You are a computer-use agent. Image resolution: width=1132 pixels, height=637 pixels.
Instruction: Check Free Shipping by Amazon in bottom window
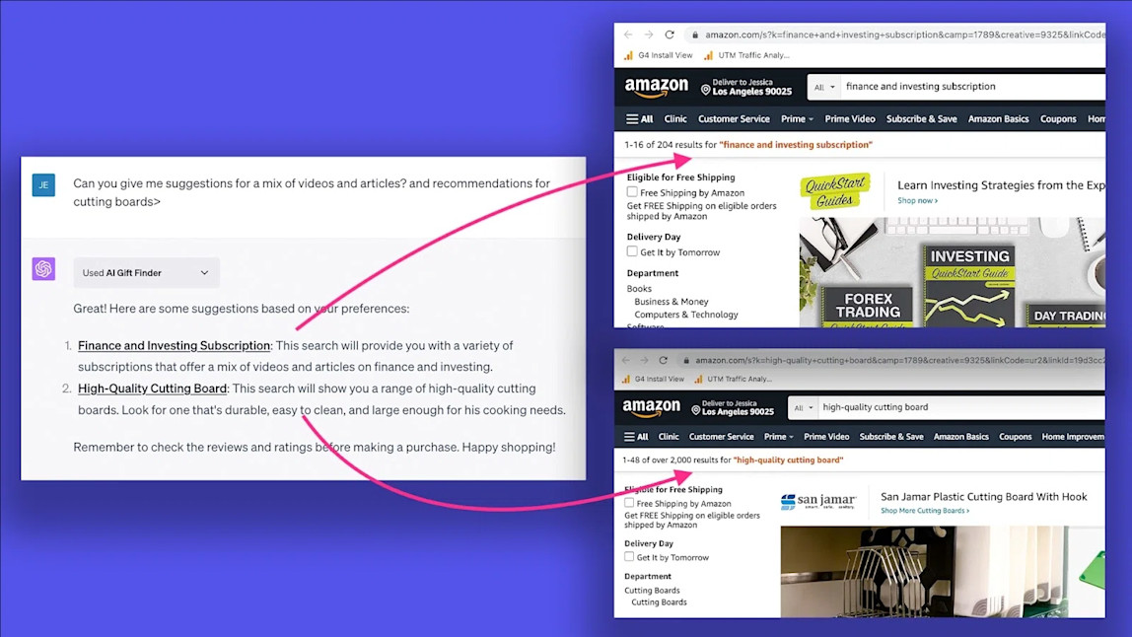(629, 503)
